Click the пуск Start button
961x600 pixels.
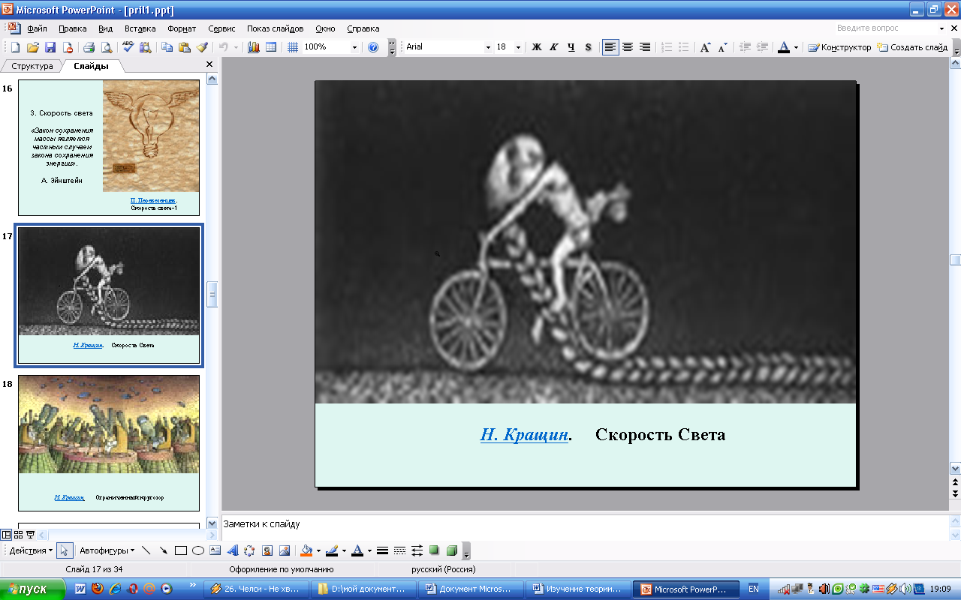31,589
